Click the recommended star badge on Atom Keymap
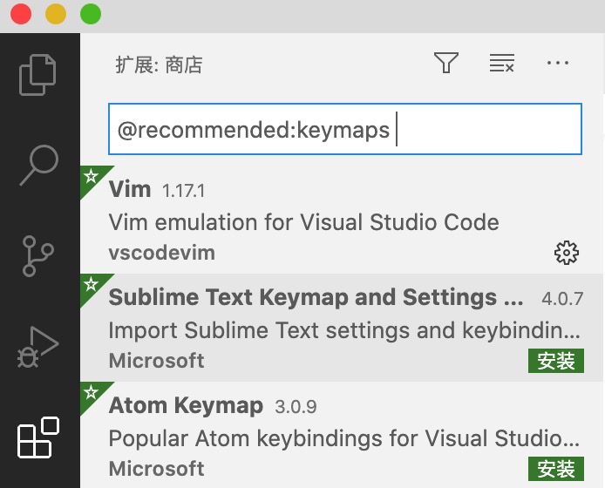This screenshot has height=488, width=605. (x=92, y=393)
